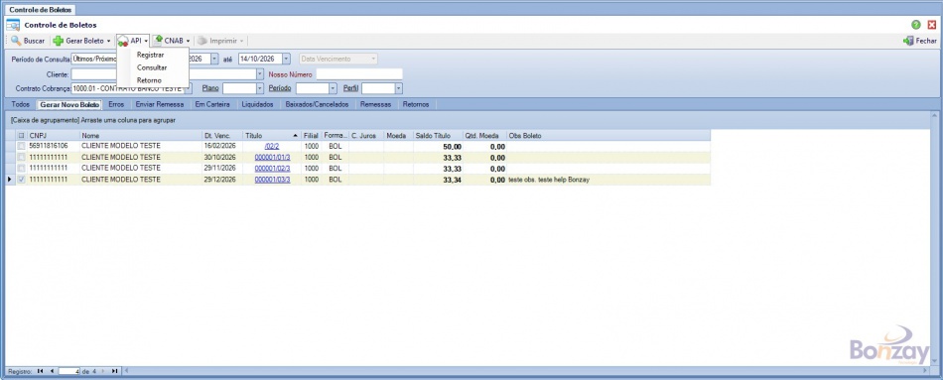Switch to the Liquidados tab
The image size is (943, 380).
pos(257,104)
